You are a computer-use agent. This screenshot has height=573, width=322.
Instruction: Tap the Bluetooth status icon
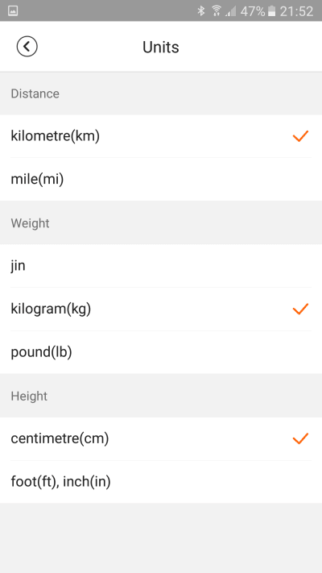200,11
